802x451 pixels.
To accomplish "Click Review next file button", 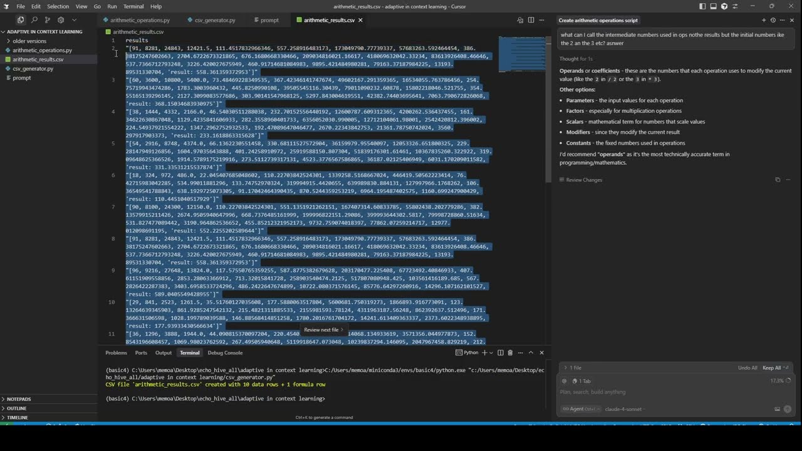I will coord(324,330).
